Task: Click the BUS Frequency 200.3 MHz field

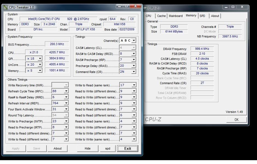Action: (57, 44)
